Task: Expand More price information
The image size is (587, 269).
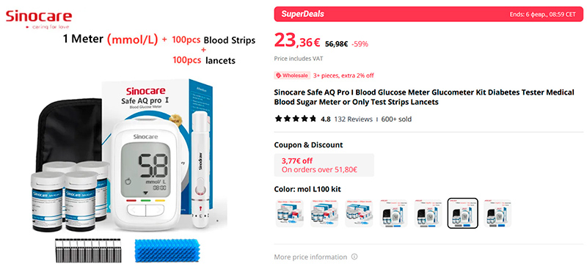Action: coord(310,257)
